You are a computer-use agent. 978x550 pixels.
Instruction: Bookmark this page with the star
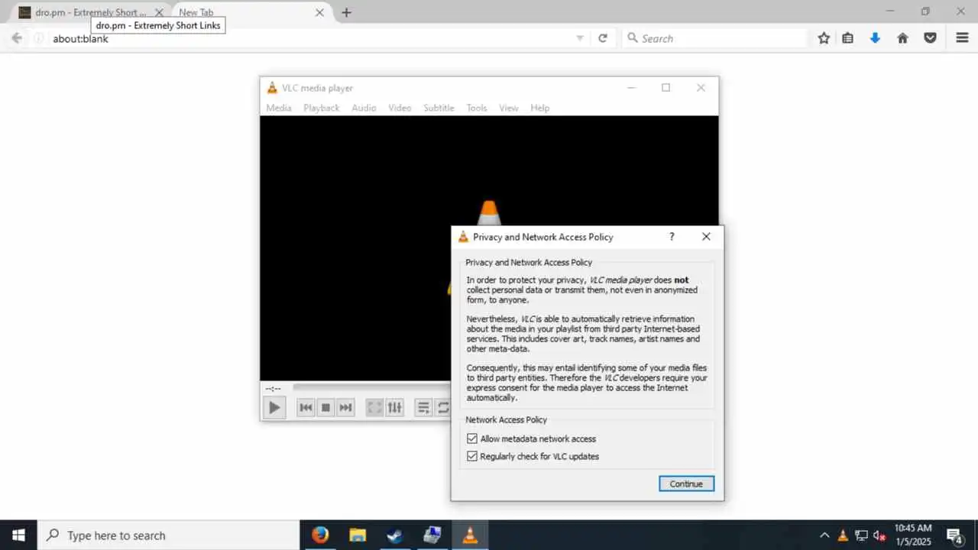[824, 38]
